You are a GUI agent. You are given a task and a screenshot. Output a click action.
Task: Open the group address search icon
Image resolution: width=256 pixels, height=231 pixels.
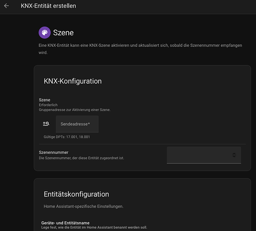[x=46, y=124]
